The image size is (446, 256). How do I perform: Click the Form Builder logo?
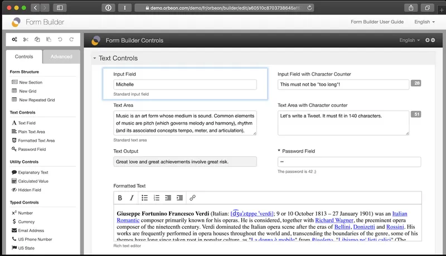coord(16,22)
